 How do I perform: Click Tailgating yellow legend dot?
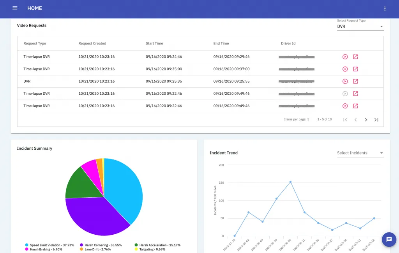136,249
